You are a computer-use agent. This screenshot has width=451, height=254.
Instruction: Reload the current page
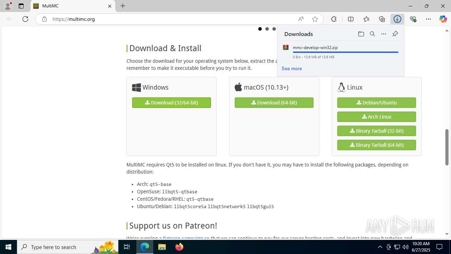tap(25, 19)
